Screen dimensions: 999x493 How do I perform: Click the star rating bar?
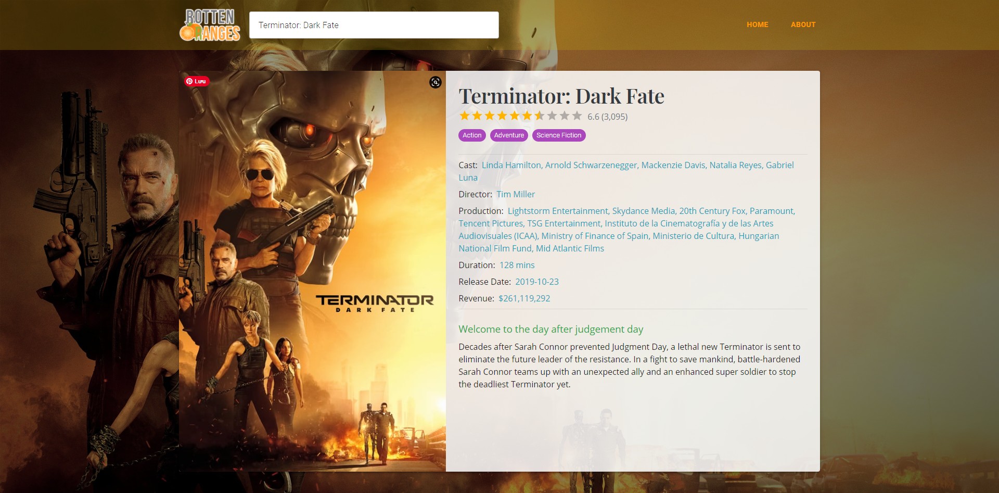click(520, 116)
